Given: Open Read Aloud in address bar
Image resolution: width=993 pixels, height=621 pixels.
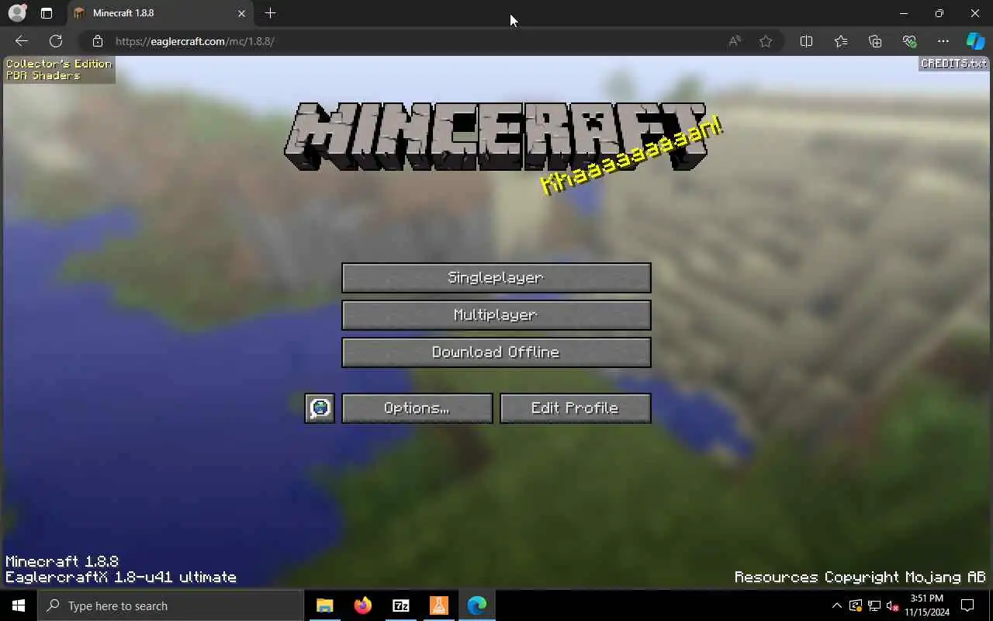Looking at the screenshot, I should click(735, 41).
